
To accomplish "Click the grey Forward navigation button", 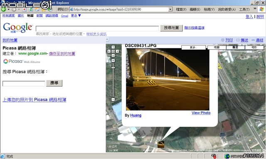I will 14,10.
